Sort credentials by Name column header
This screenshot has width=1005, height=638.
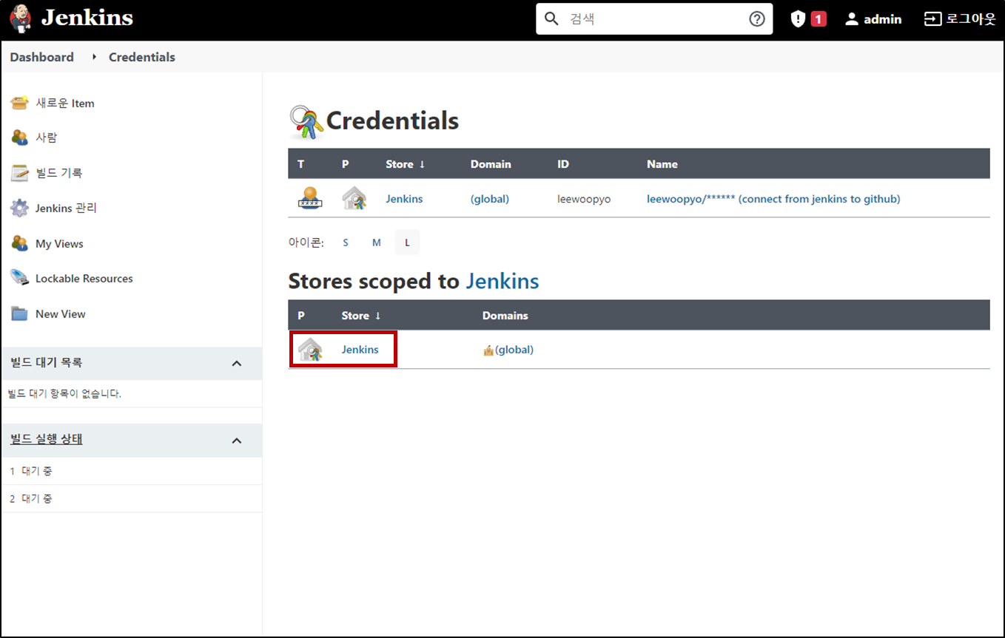click(662, 164)
